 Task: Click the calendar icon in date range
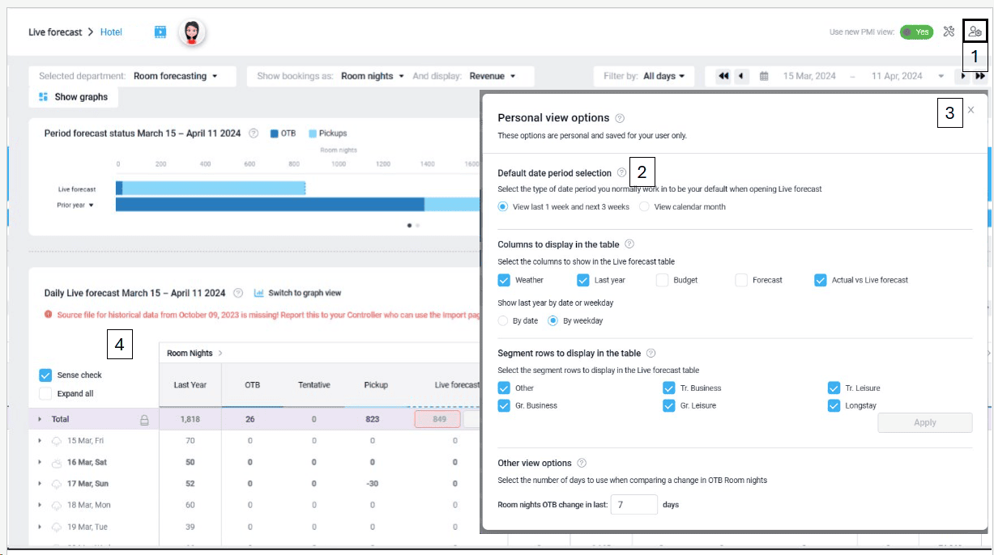point(764,76)
